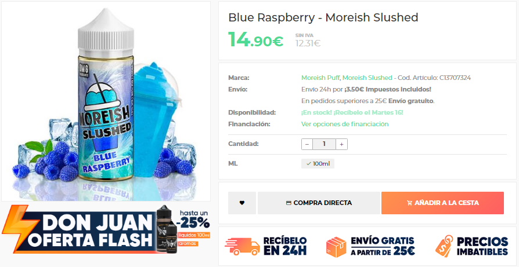Click the quantity input field

click(324, 144)
